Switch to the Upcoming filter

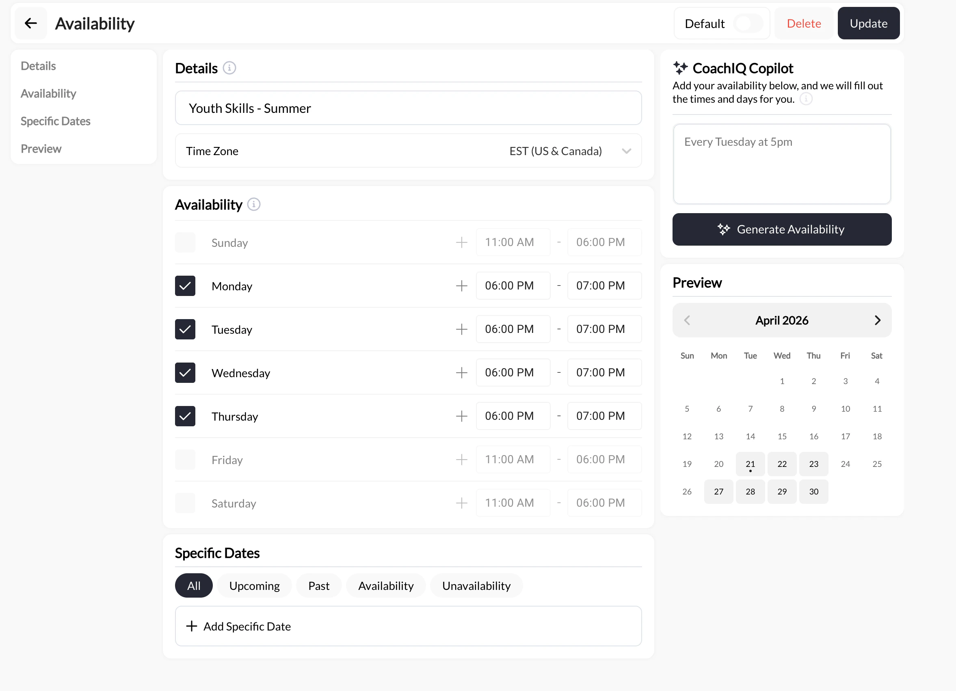pos(254,585)
